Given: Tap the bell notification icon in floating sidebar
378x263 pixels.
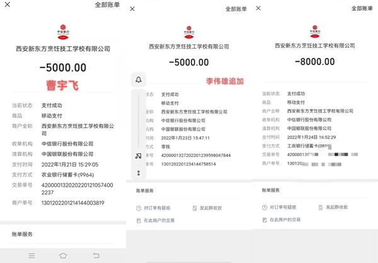Looking at the screenshot, I should click(x=139, y=79).
